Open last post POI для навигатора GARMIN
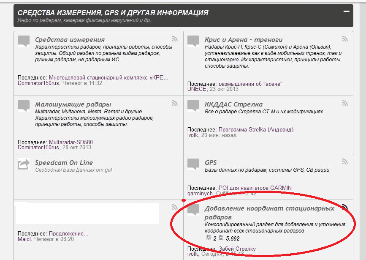This screenshot has height=260, width=366. (255, 188)
